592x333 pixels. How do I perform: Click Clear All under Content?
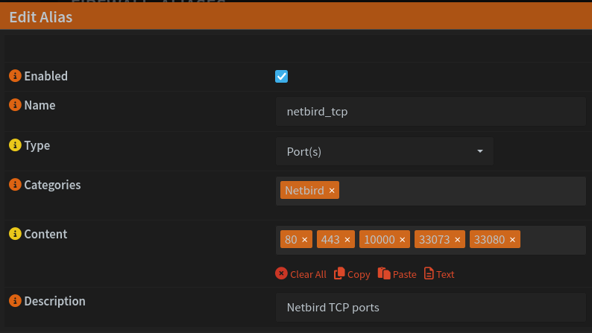pos(300,274)
